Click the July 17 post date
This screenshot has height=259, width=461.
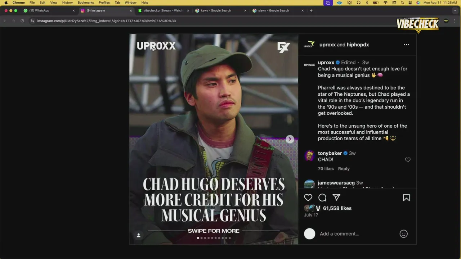311,215
